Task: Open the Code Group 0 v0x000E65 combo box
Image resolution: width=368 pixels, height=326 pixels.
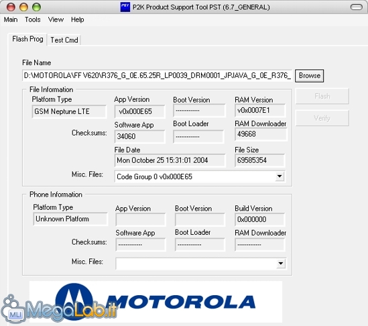Action: pos(200,176)
